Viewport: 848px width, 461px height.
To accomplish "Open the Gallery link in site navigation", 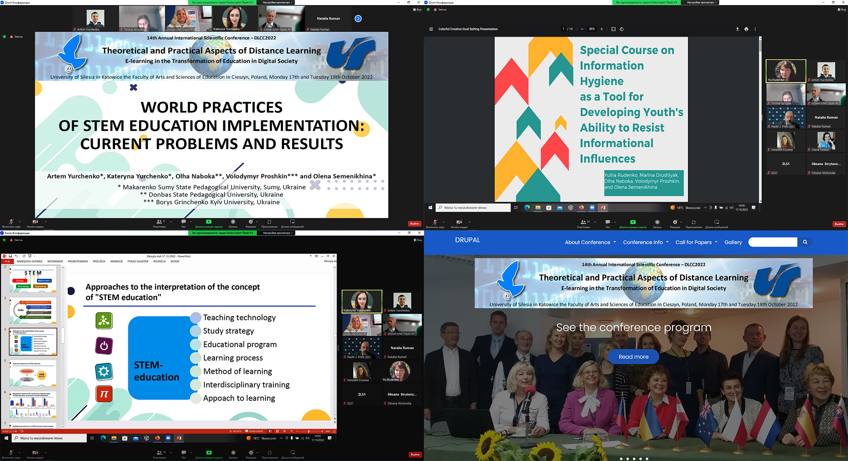I will tap(733, 242).
